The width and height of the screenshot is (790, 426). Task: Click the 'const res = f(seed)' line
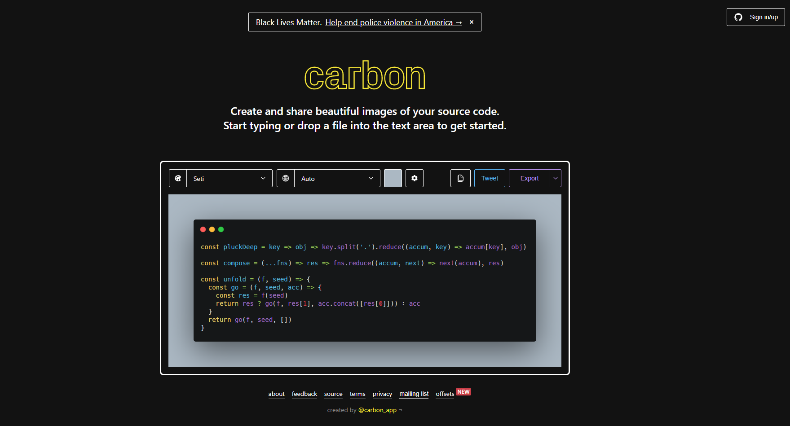252,295
